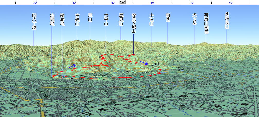Click the 60° mark on the azimuth ruler
This screenshot has height=117, width=259.
pos(152,3)
